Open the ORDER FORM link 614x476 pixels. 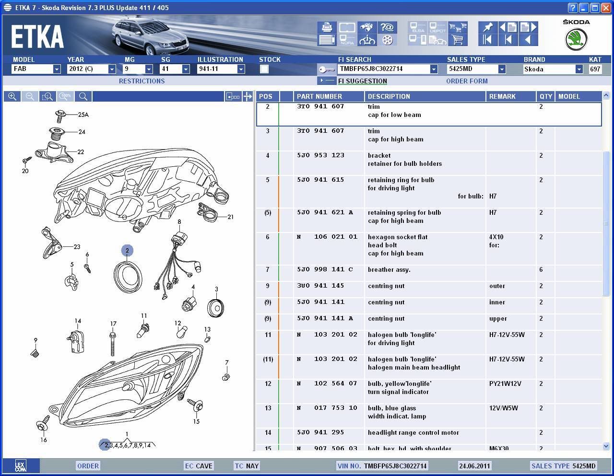click(467, 81)
